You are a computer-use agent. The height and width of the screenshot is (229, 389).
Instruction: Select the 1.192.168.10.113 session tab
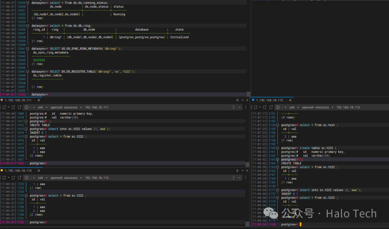tap(18, 171)
